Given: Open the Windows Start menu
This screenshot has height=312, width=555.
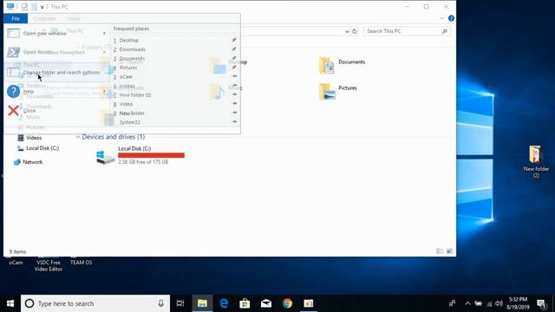Looking at the screenshot, I should pos(10,303).
